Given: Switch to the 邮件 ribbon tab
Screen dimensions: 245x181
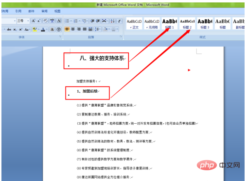Looking at the screenshot, I should click(31, 11).
